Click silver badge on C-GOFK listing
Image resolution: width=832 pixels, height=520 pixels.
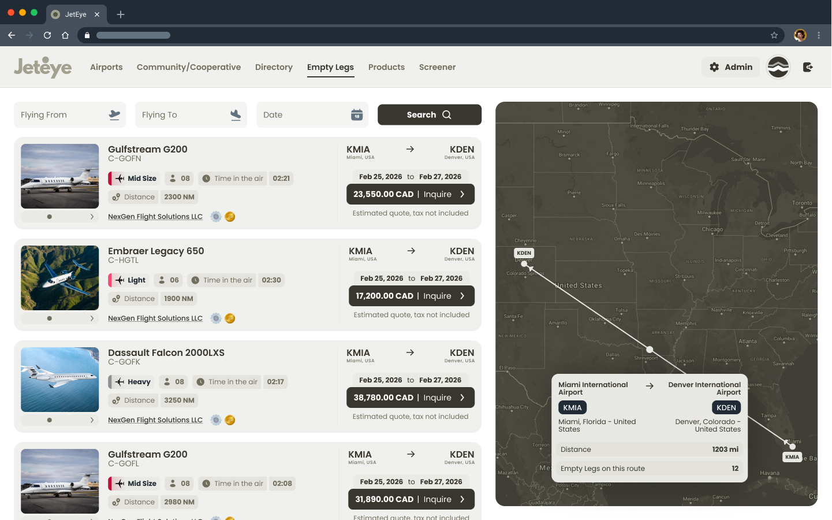click(216, 420)
